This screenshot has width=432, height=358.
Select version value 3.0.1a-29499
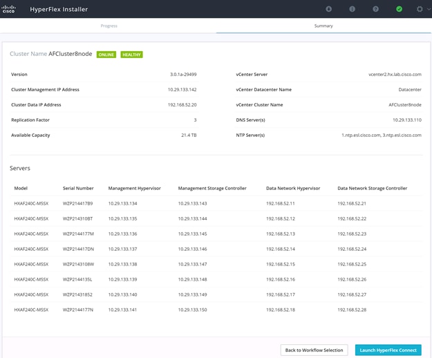pyautogui.click(x=183, y=75)
